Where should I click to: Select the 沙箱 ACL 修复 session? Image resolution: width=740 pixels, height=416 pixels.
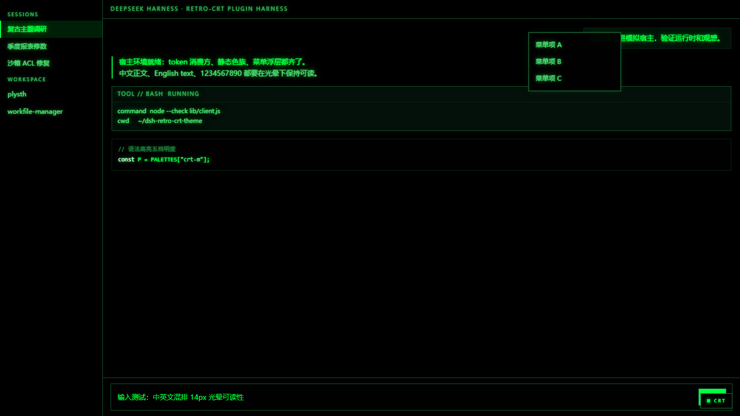tap(51, 63)
